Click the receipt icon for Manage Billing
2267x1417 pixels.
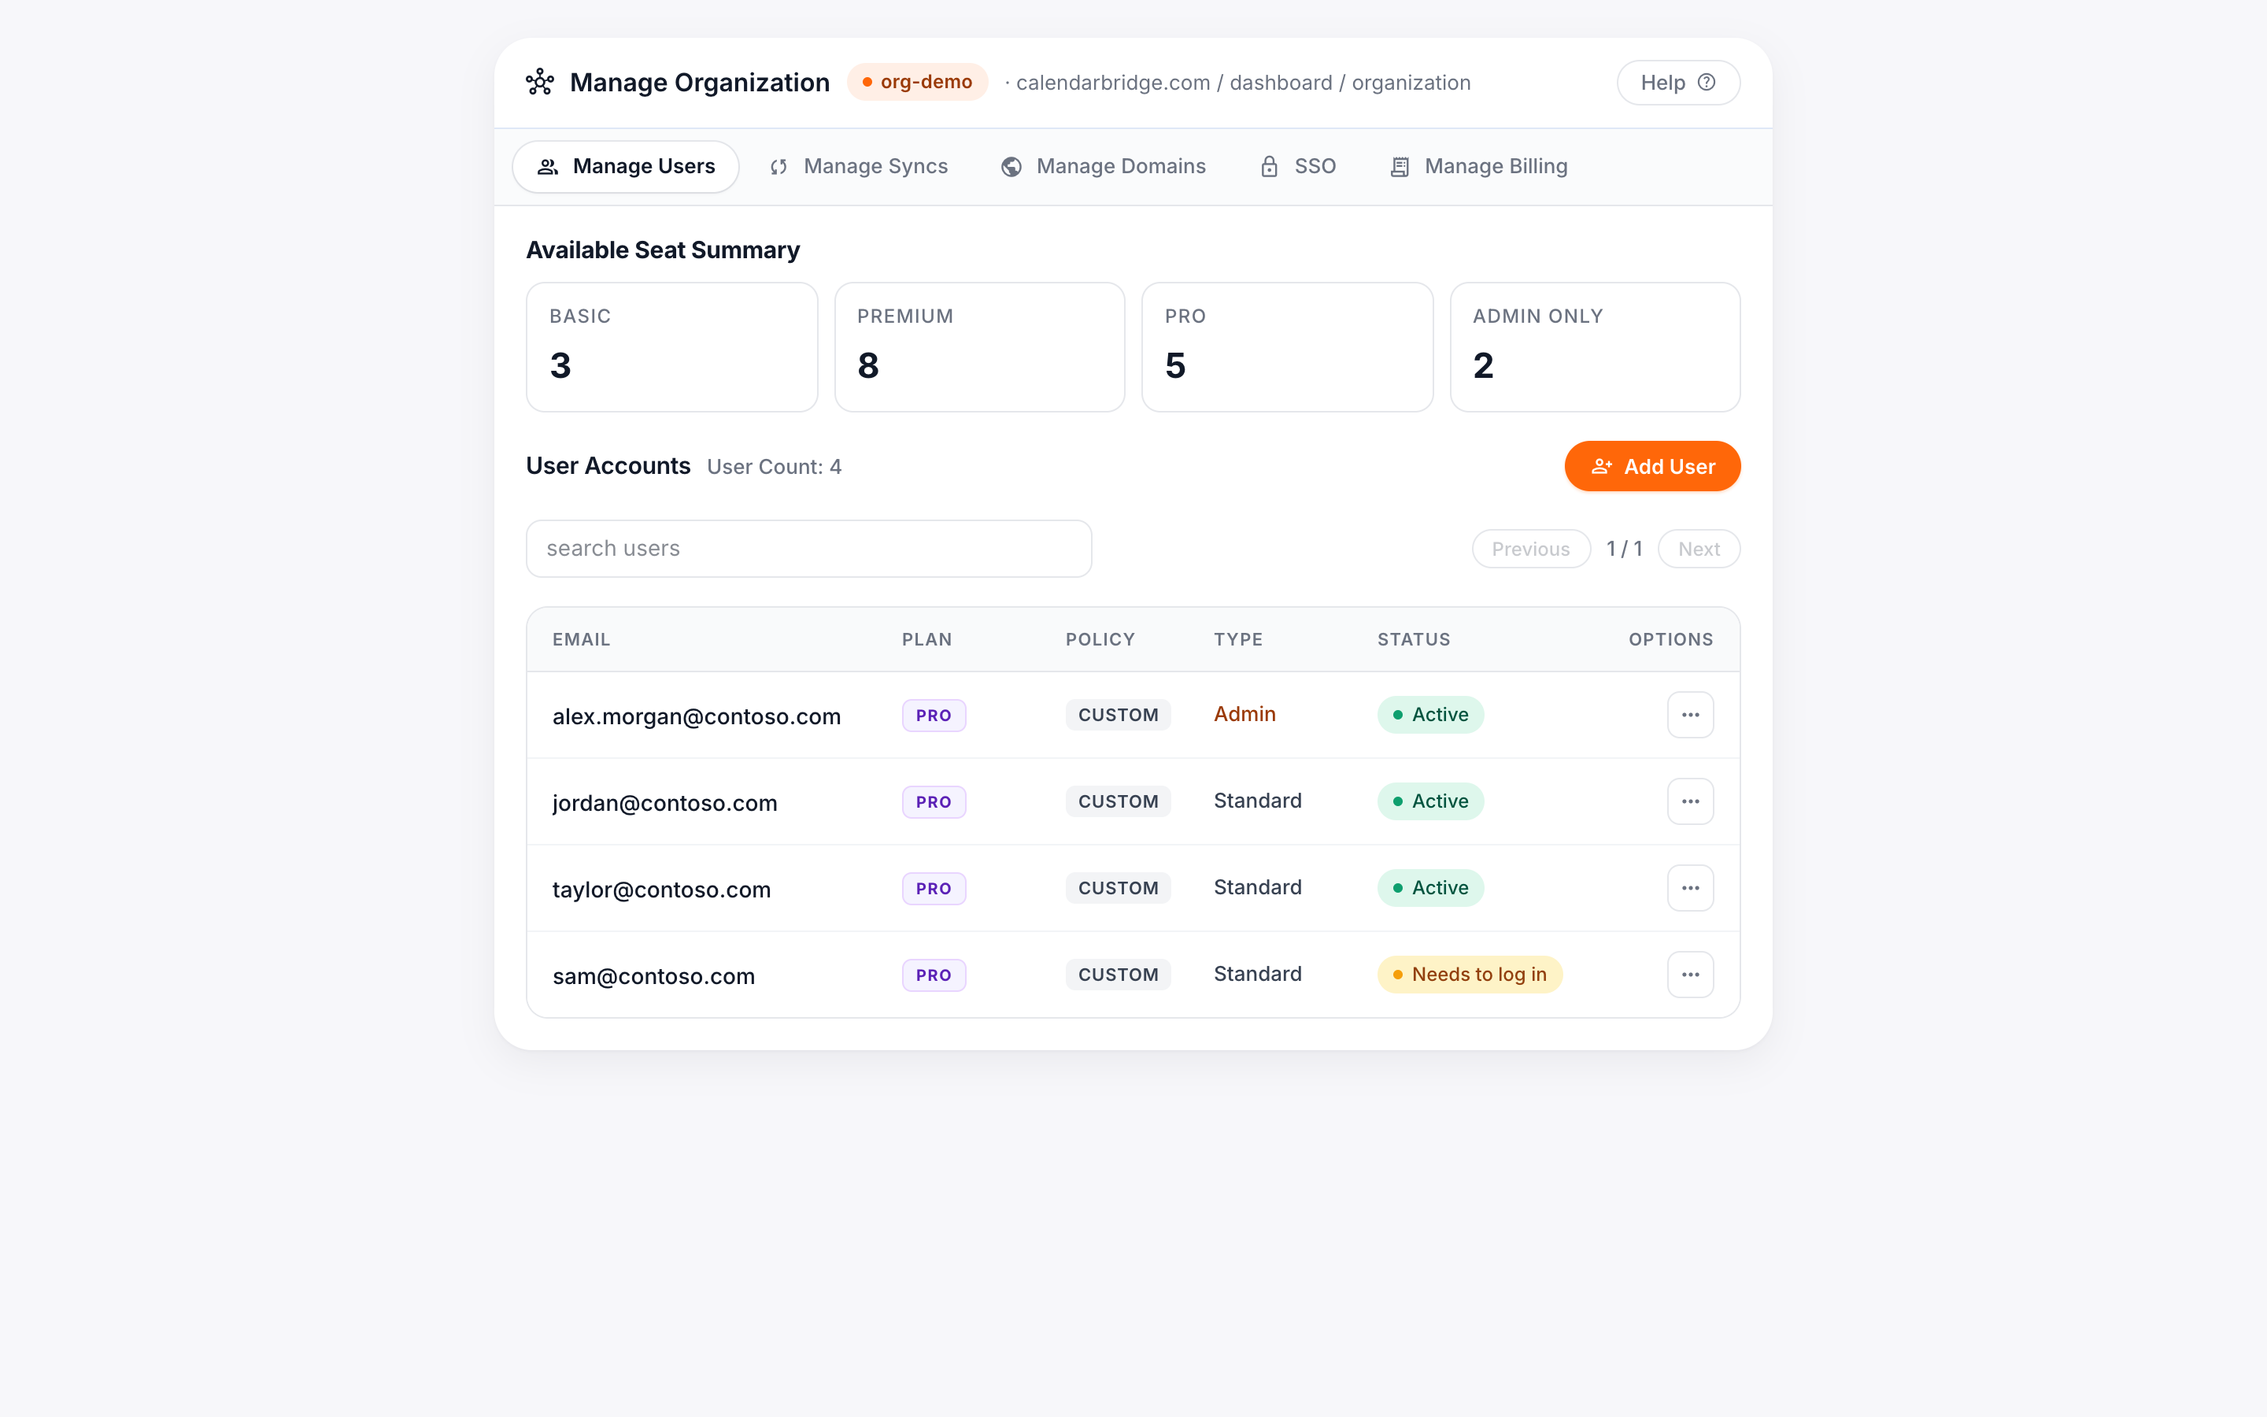[1400, 167]
